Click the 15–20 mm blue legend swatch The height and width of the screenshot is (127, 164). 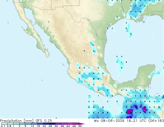40,124
